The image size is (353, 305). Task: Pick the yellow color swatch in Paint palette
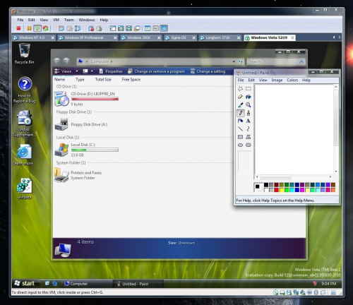[282, 190]
